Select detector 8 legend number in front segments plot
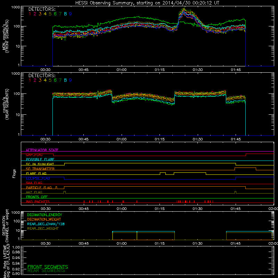The height and width of the screenshot is (278, 278). pos(65,14)
